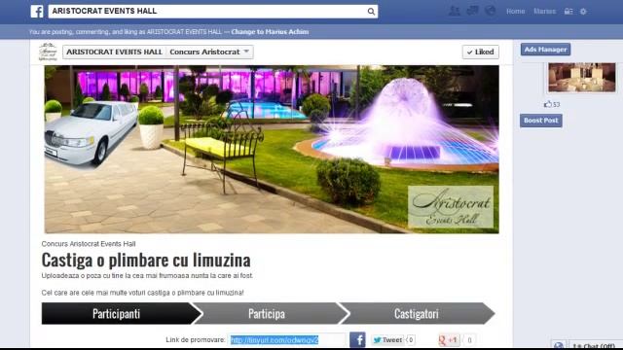Click the Tweet button
The image size is (623, 350).
click(x=387, y=340)
